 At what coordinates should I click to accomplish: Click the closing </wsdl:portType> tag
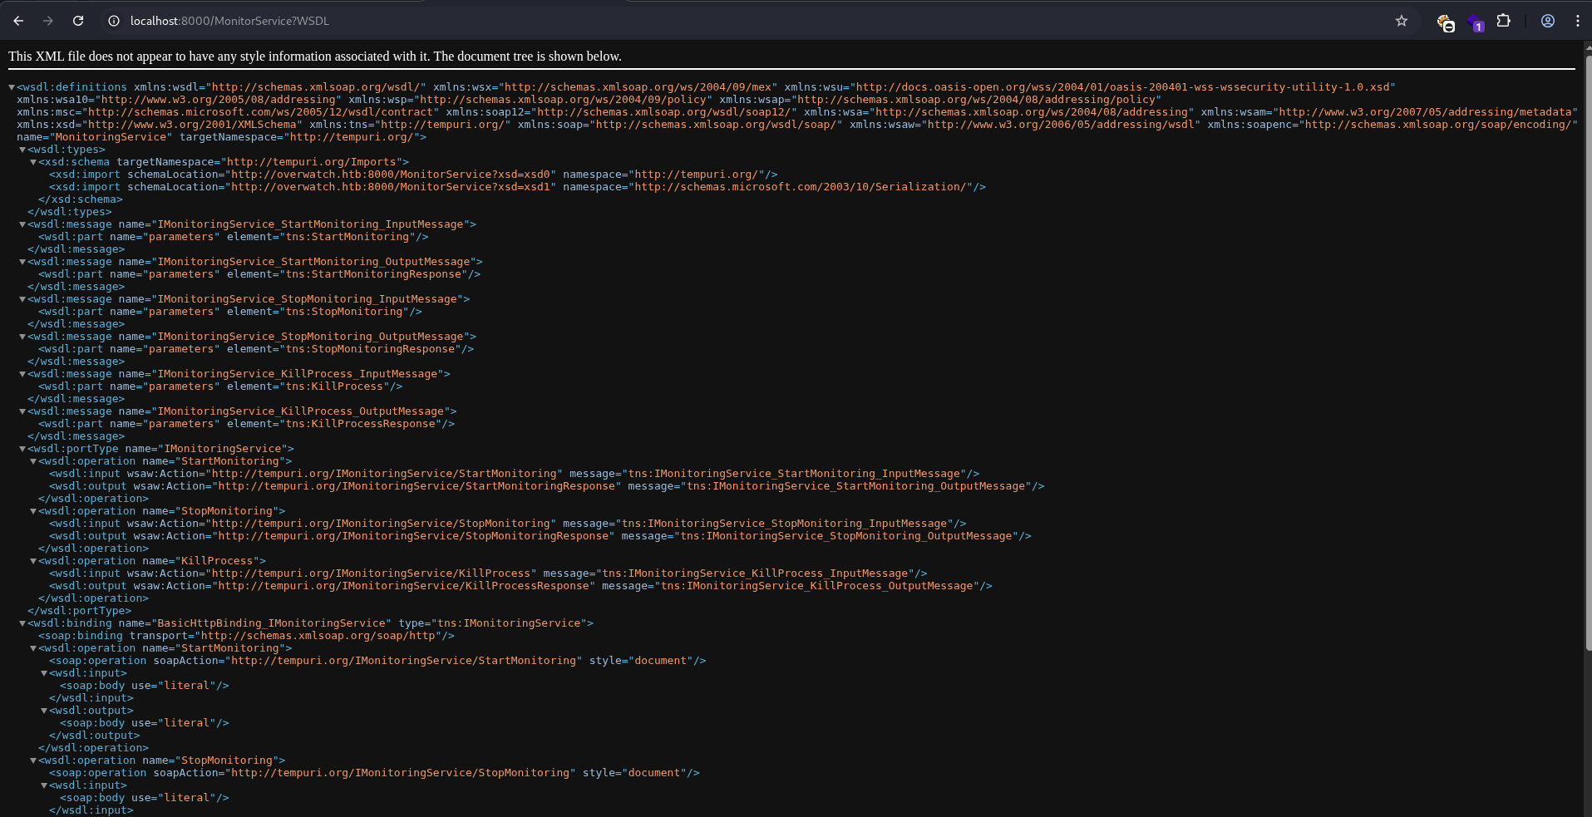coord(79,611)
